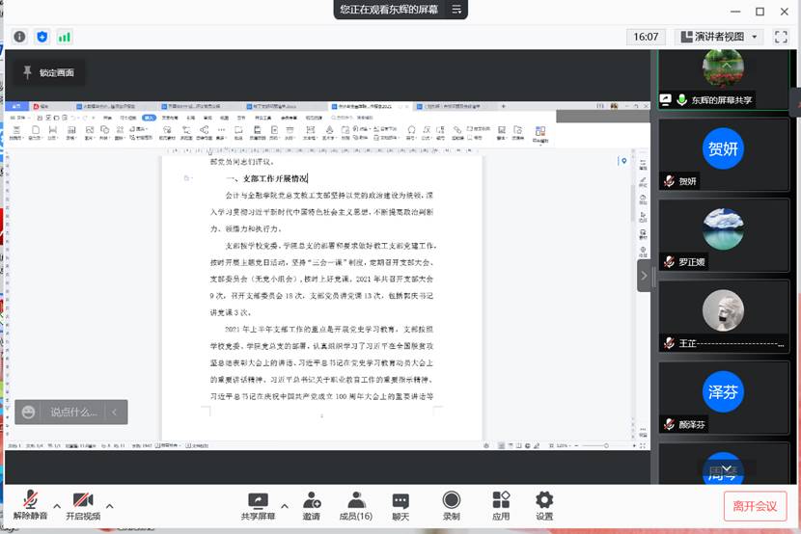Click Picture (图片) icon in shared WPS ribbon
801x534 pixels.
tap(90, 133)
